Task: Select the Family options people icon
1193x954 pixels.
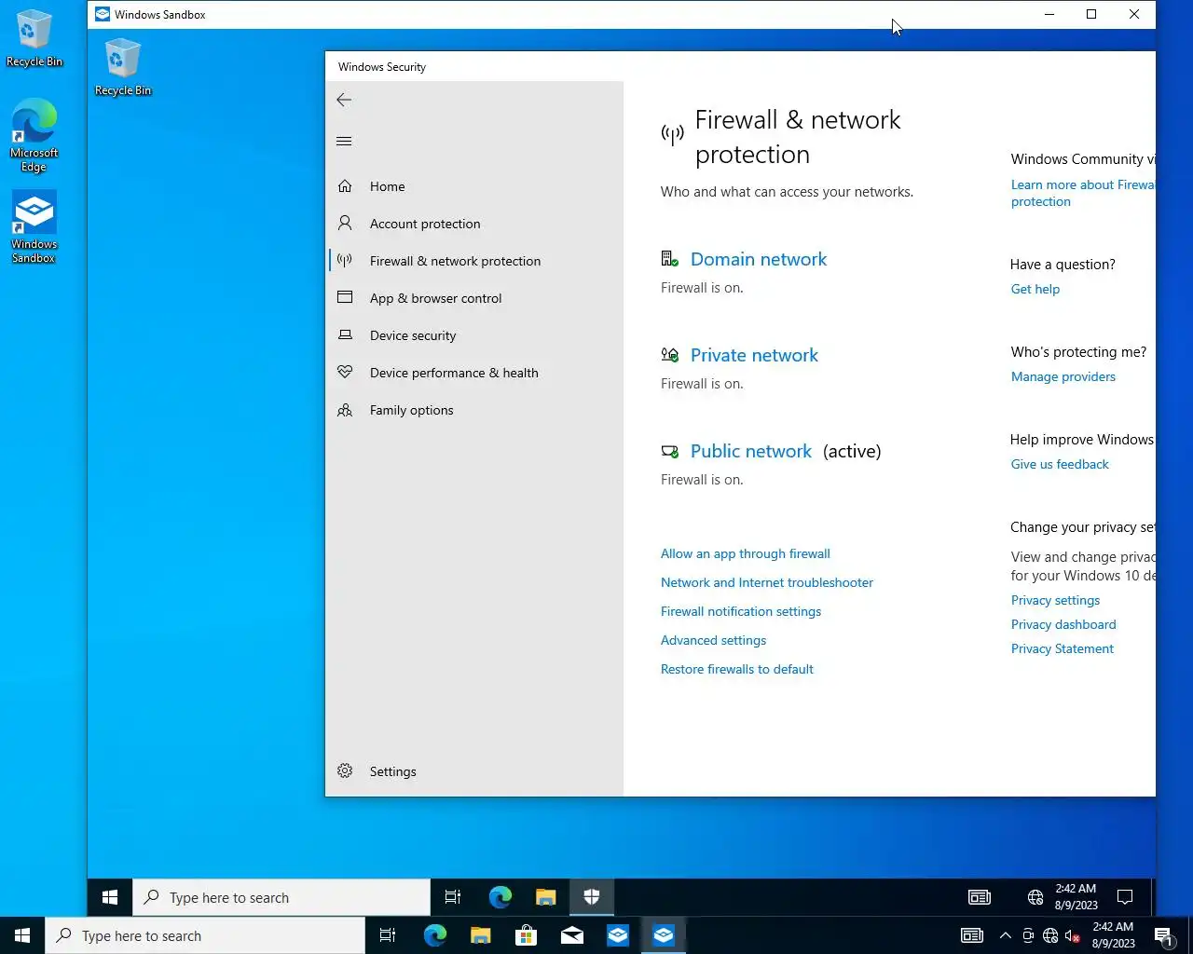Action: click(345, 410)
